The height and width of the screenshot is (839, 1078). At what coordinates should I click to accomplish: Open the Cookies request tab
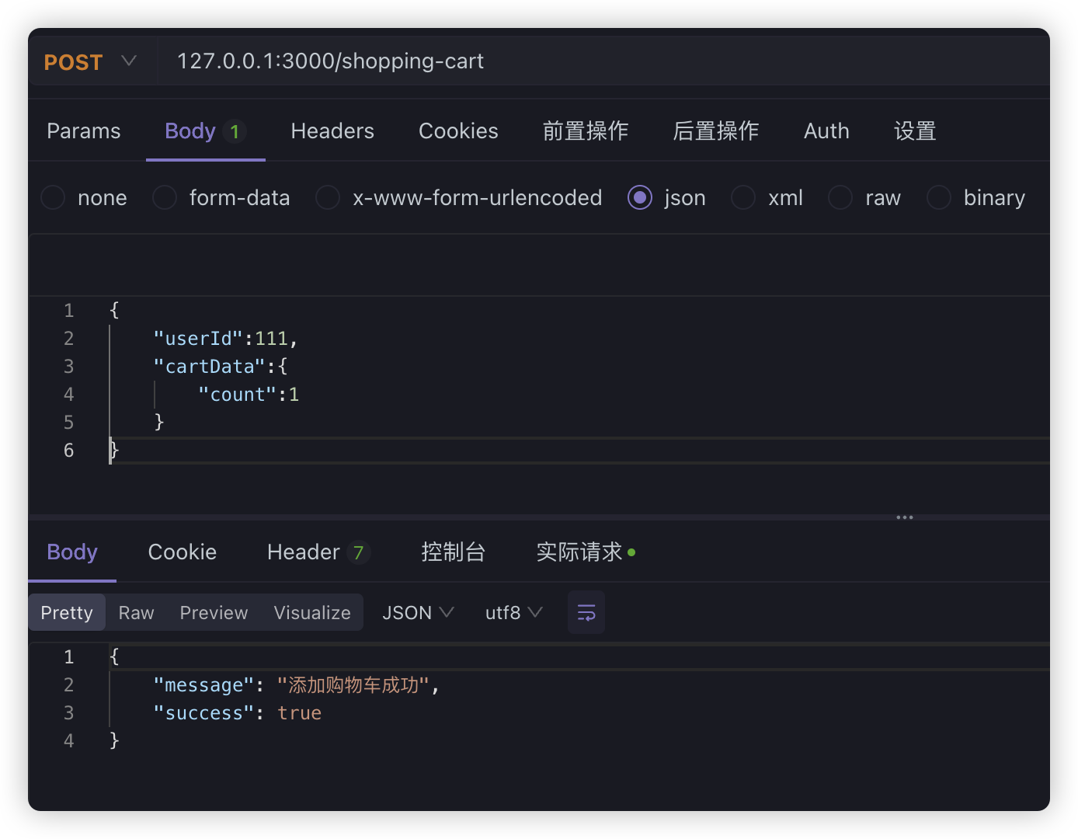[458, 131]
